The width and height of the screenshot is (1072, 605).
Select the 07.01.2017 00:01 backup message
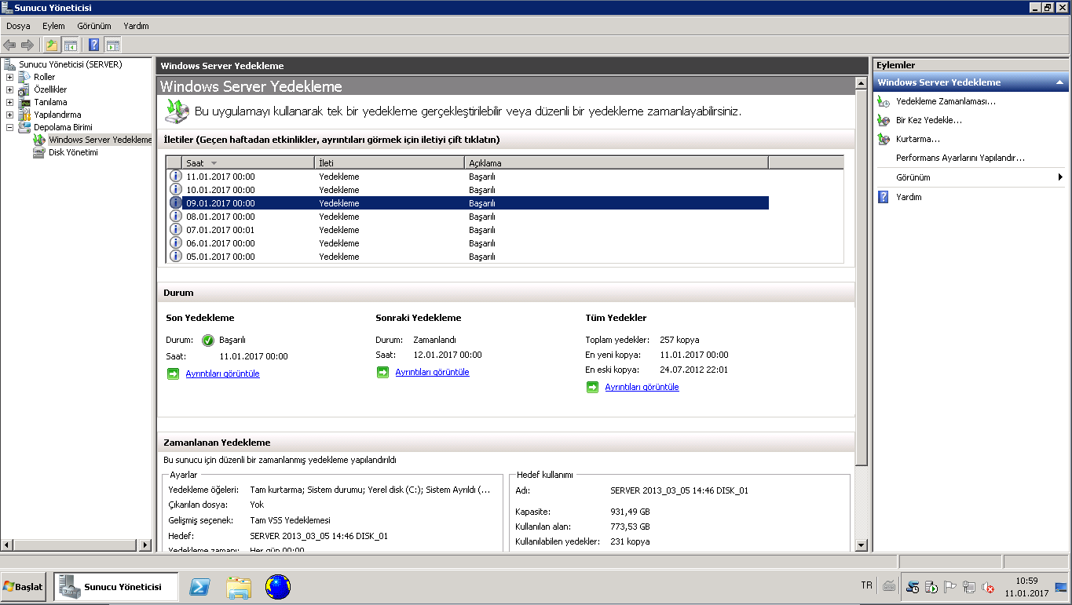(467, 230)
